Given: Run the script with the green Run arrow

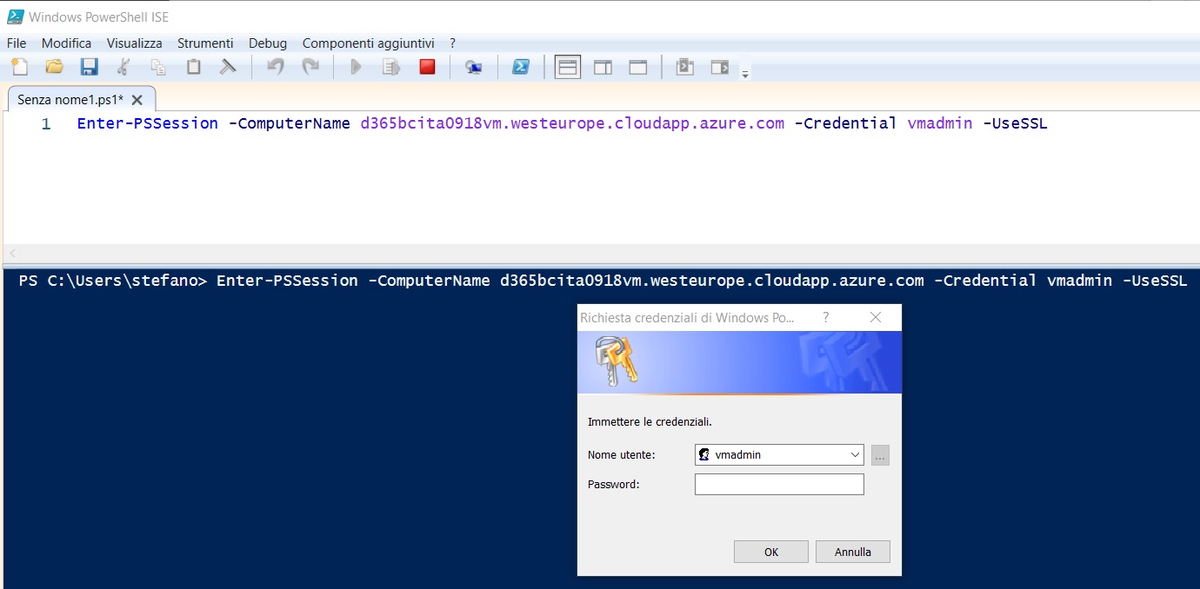Looking at the screenshot, I should click(357, 66).
